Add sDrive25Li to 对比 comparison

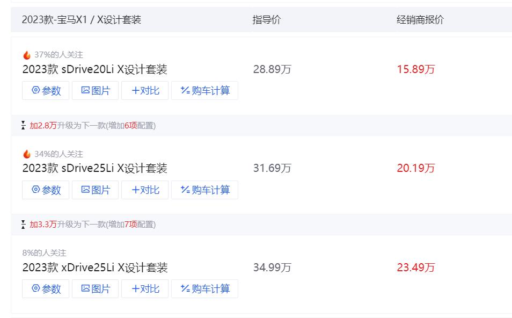click(x=145, y=190)
